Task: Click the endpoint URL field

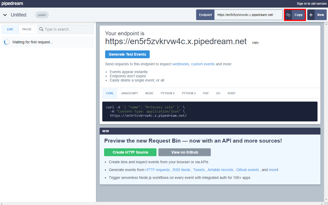Action: point(248,15)
